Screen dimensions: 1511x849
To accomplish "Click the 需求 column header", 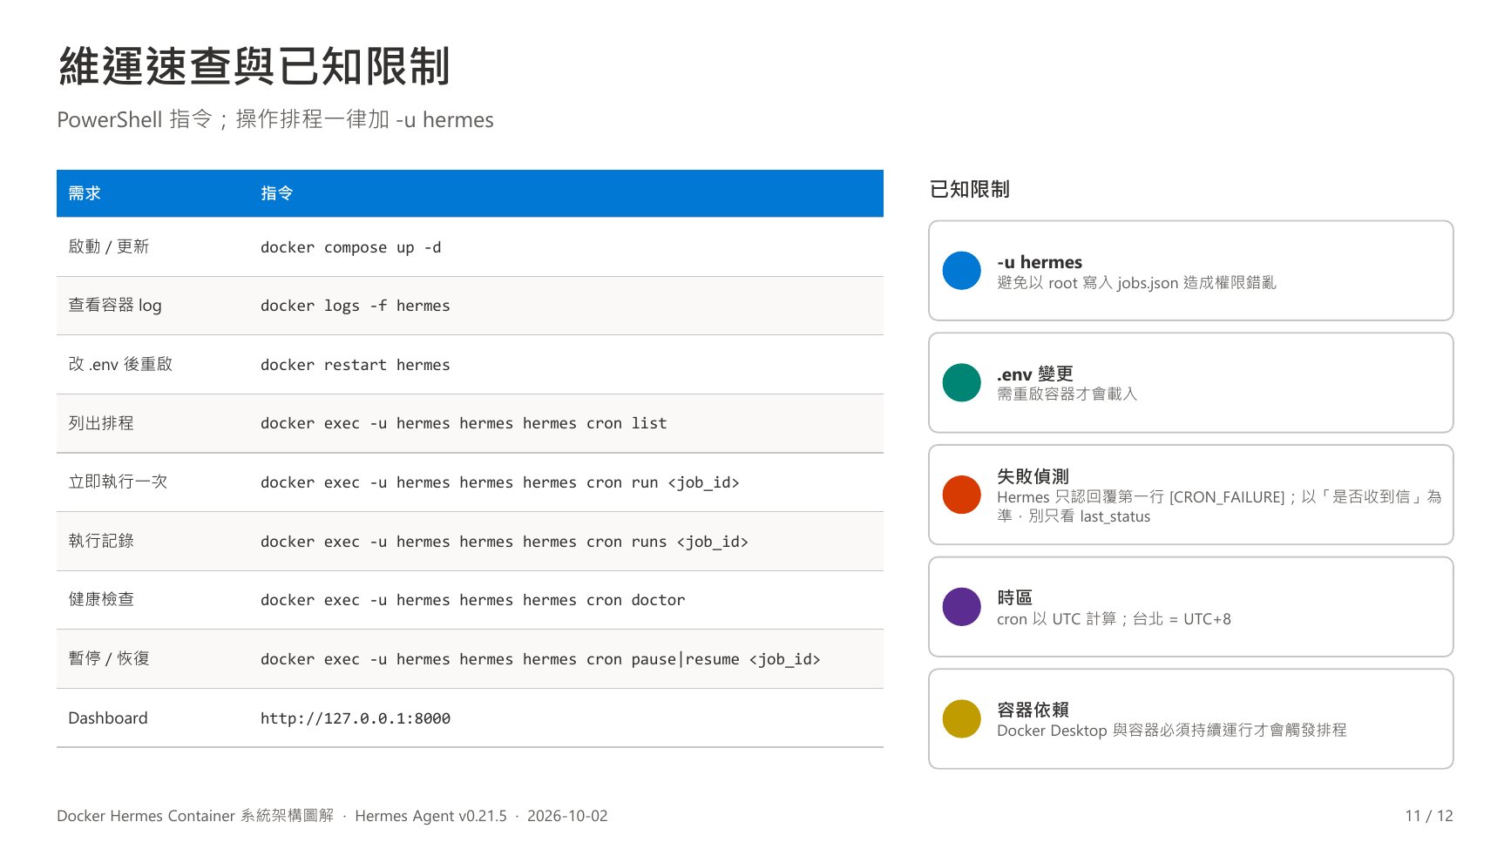I will (x=85, y=193).
